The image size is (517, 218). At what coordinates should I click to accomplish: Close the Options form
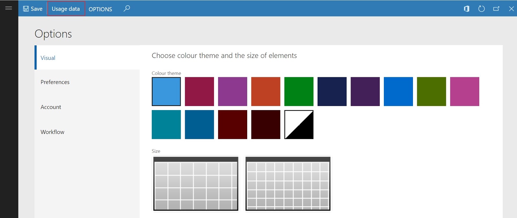(511, 9)
